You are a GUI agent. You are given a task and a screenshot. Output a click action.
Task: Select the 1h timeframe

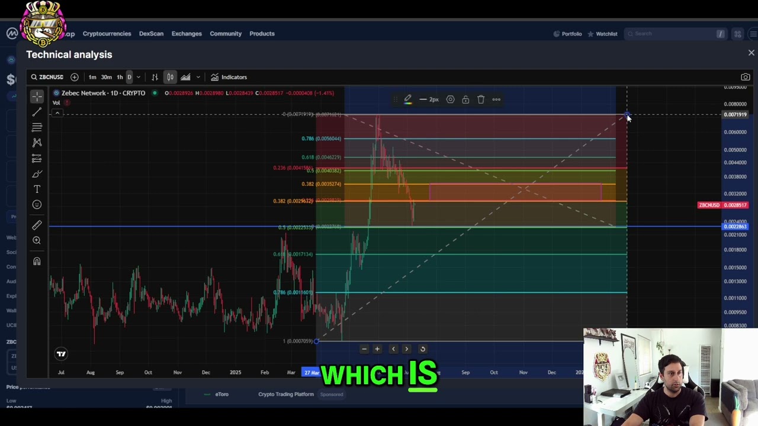point(120,77)
